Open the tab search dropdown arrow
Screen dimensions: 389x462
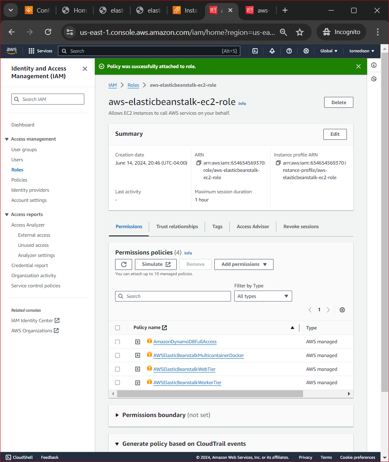coord(11,10)
